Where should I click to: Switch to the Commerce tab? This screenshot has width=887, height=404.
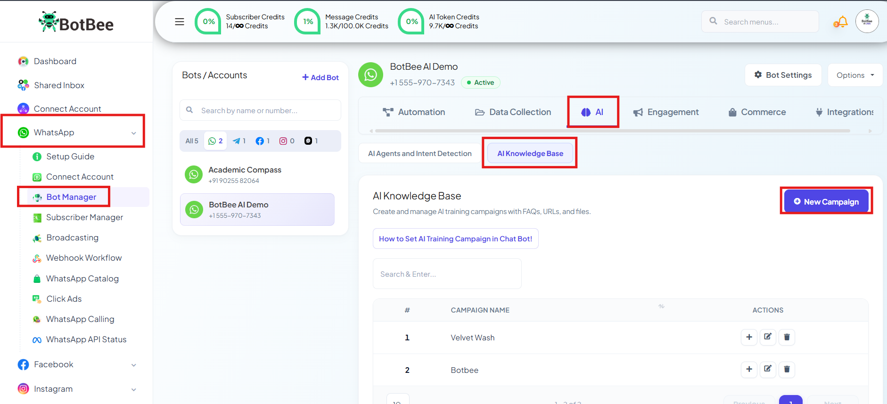(x=757, y=112)
